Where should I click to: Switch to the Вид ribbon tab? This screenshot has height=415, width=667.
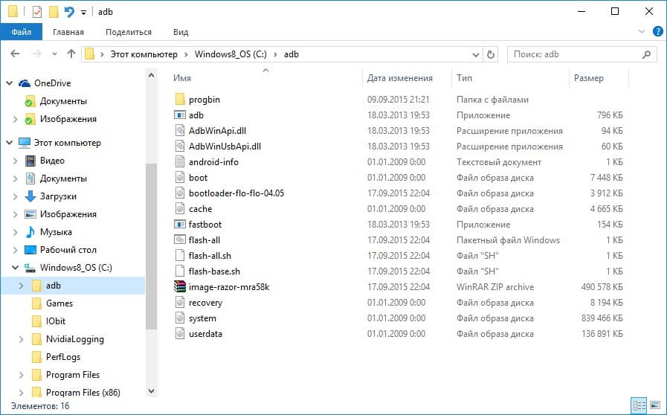point(181,32)
